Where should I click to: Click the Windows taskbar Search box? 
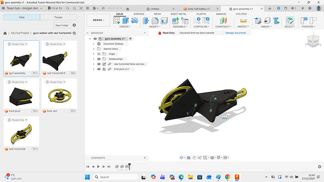(x=116, y=177)
